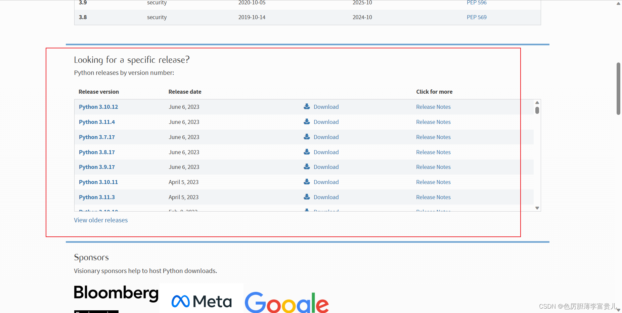Click Download link for Python 3.11.3
Screen dimensions: 622x313
pos(326,197)
